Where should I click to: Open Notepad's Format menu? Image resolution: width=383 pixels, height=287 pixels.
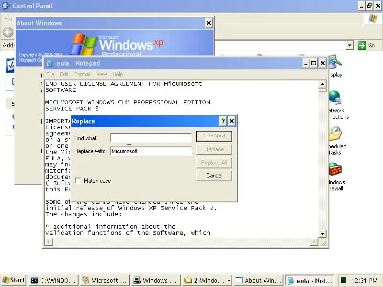point(82,74)
